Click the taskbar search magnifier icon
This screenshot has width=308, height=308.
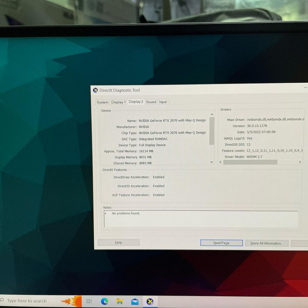[2, 300]
